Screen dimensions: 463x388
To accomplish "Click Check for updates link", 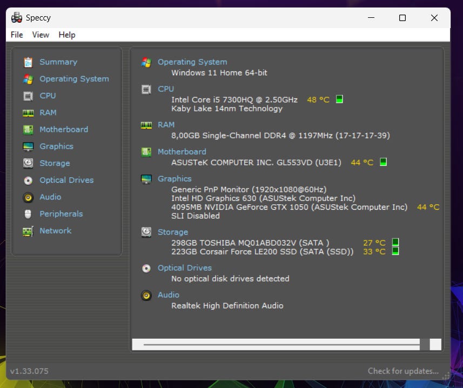I will 403,371.
